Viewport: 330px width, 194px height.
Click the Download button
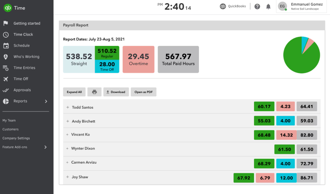pos(116,92)
